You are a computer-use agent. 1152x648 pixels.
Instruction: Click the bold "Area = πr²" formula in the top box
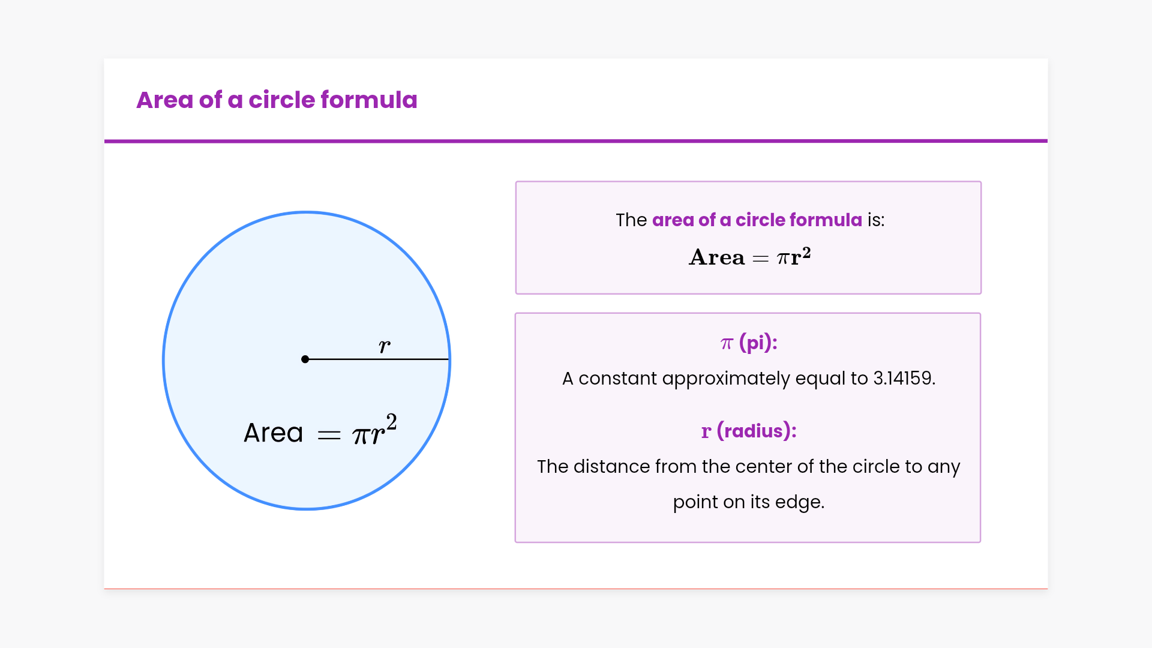tap(749, 257)
